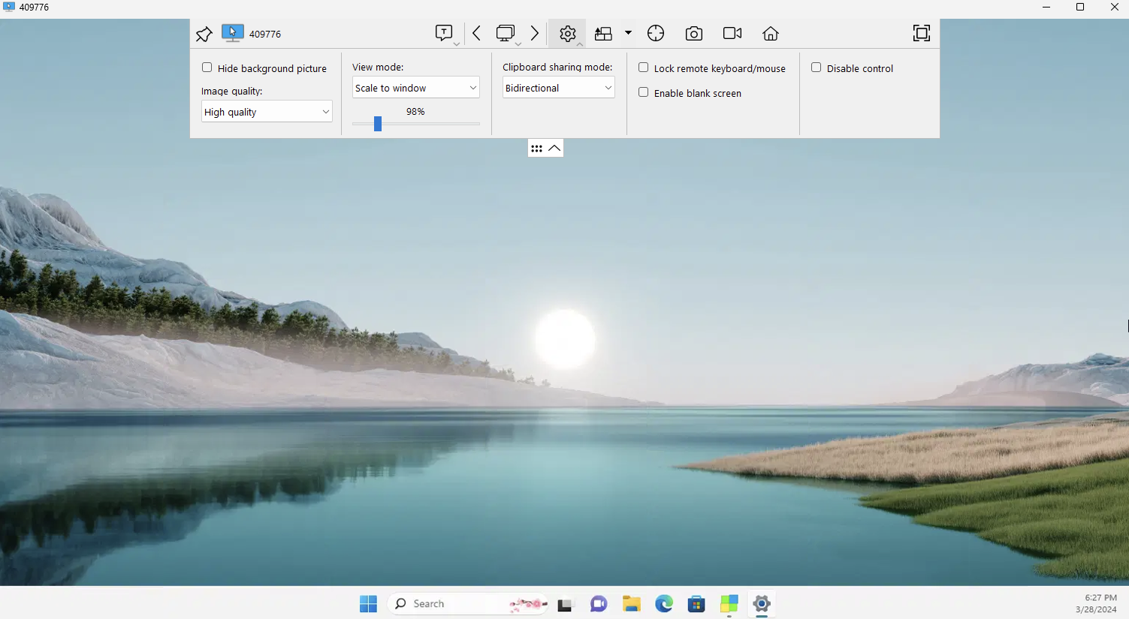Open the remote Windows Start menu
Screen dimensions: 1129x619
click(x=368, y=604)
